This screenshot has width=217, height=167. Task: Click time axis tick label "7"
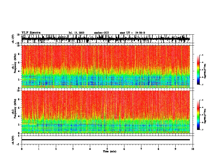pos(141,149)
